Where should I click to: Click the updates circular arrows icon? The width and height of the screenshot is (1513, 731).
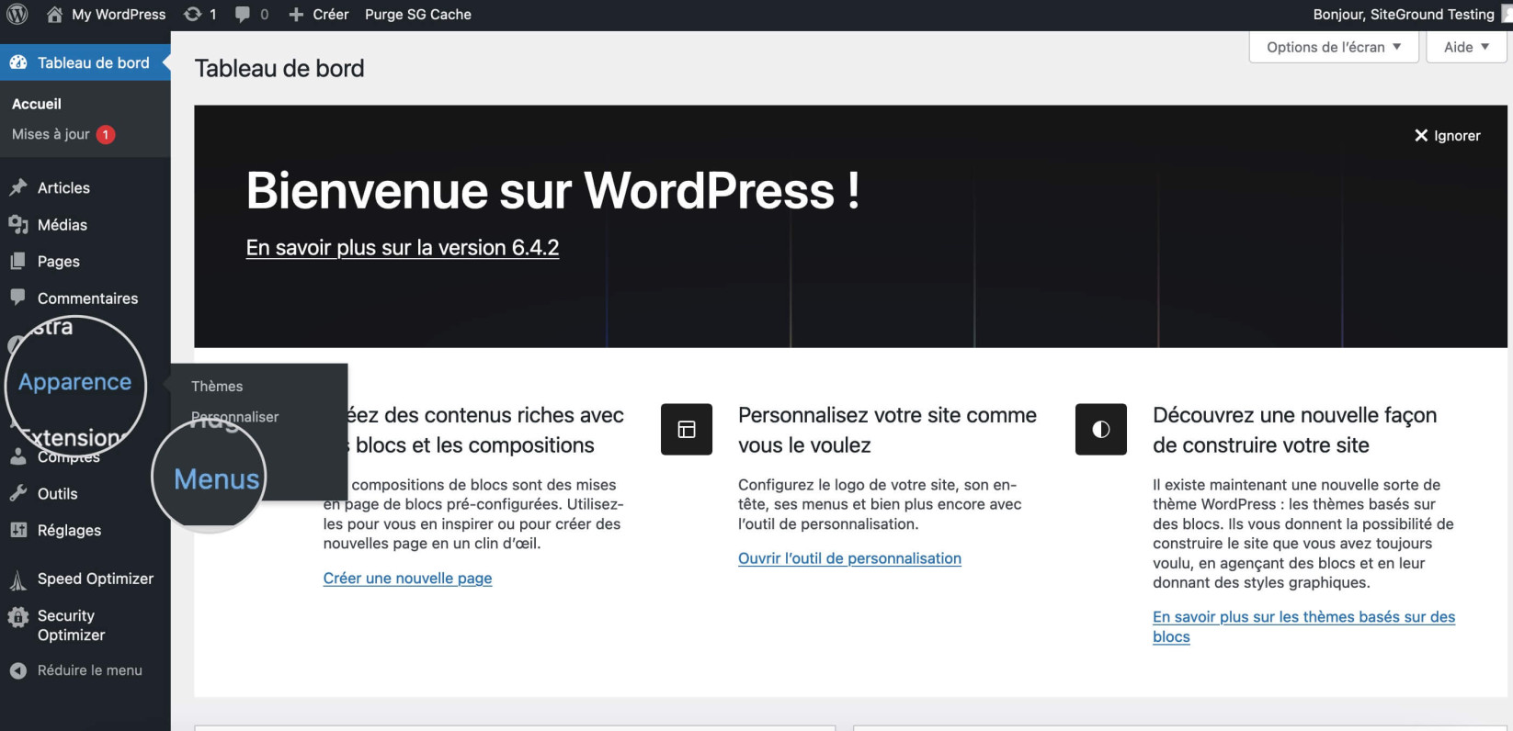point(192,14)
